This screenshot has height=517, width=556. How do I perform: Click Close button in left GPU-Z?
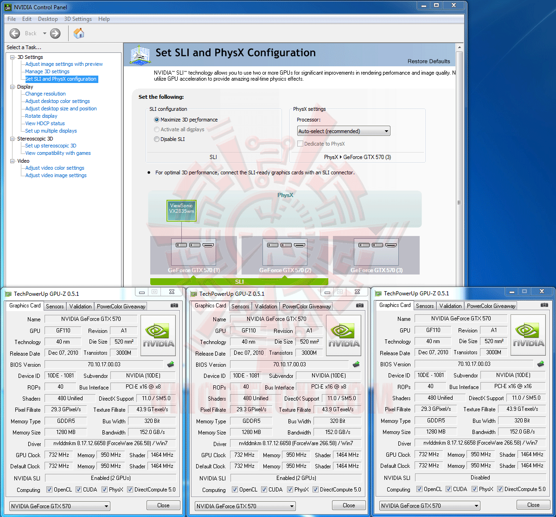(x=164, y=505)
